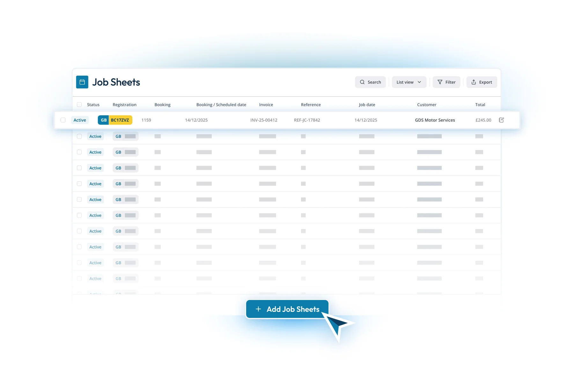The height and width of the screenshot is (383, 574).
Task: Click the Job Sheets page title
Action: click(x=116, y=82)
